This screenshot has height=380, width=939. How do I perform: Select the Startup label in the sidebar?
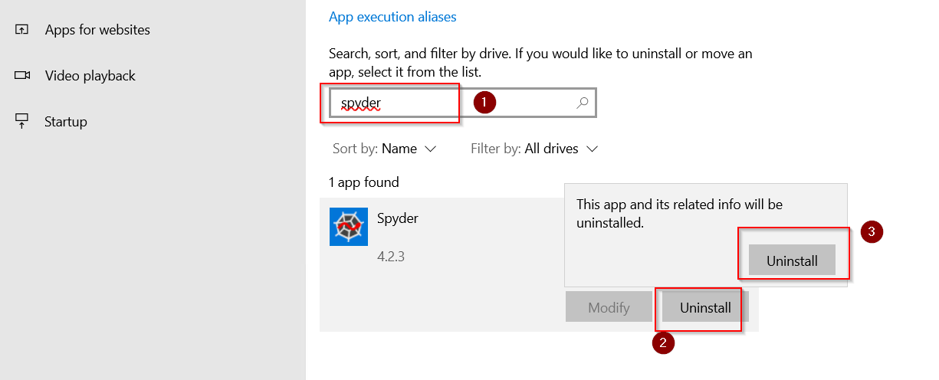(x=66, y=122)
